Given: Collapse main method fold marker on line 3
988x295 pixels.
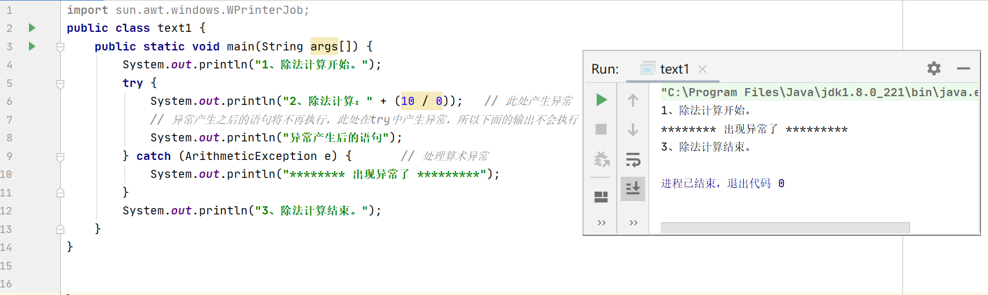Looking at the screenshot, I should pos(60,47).
